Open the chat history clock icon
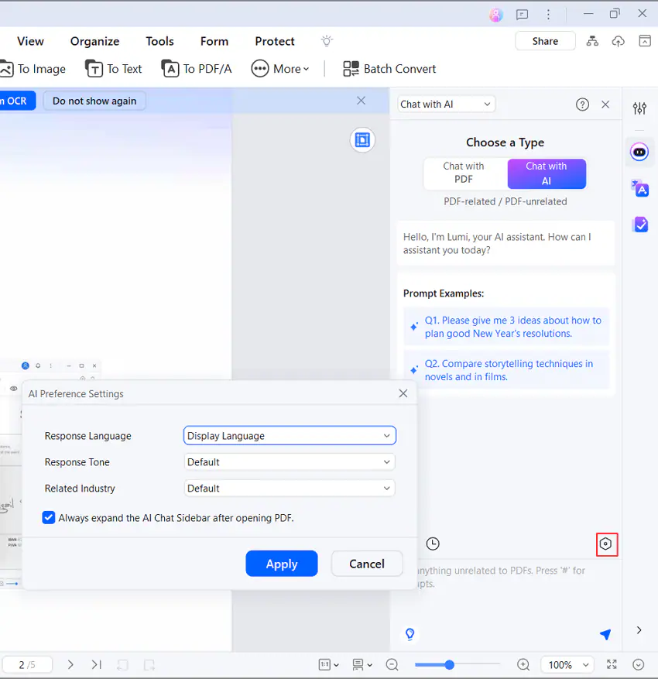658x679 pixels. coord(433,544)
